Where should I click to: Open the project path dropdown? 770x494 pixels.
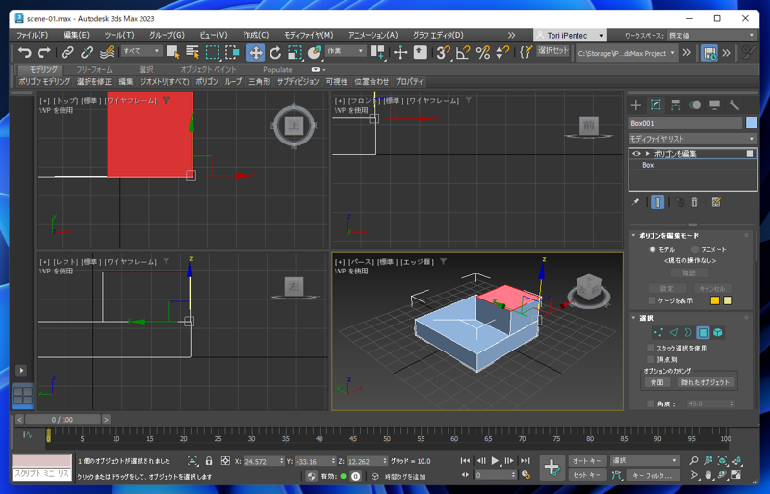click(x=627, y=53)
